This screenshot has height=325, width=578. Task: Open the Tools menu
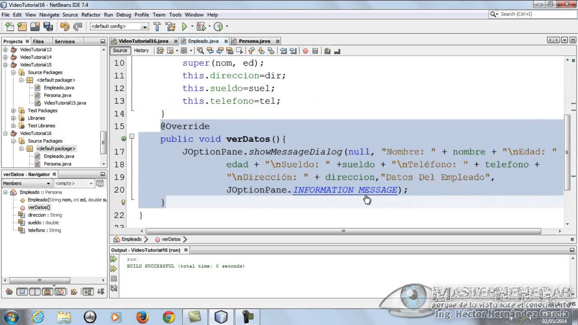pos(175,14)
